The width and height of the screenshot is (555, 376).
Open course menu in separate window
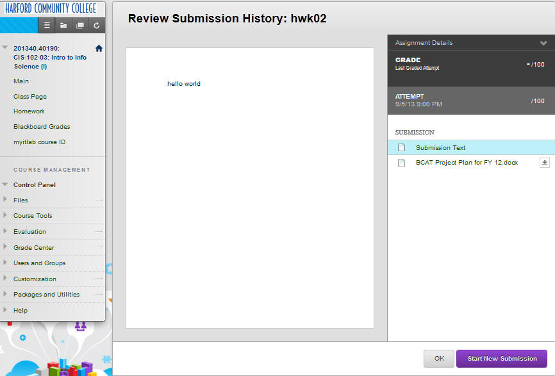(x=80, y=26)
